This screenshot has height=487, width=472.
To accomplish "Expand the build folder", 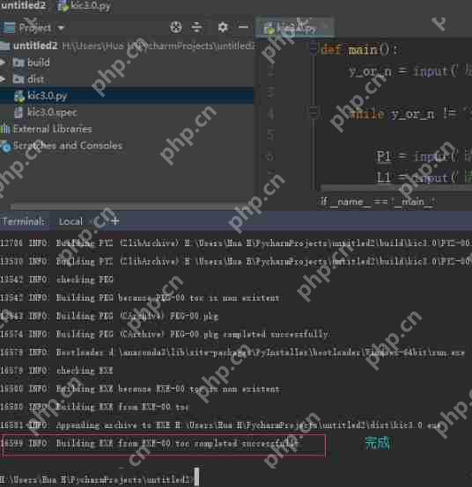I will (x=3, y=62).
